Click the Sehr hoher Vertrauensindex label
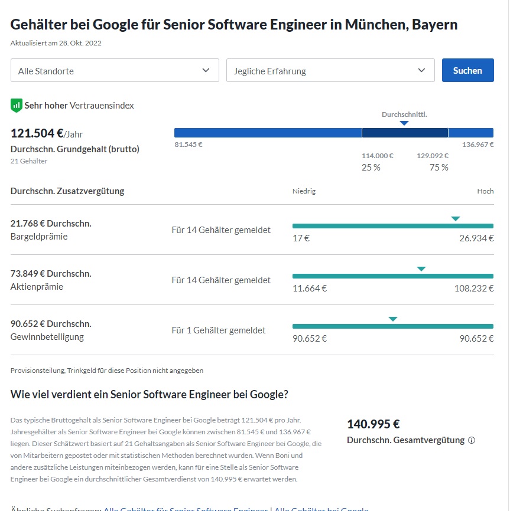Screen dimensions: 510x511 click(x=79, y=106)
